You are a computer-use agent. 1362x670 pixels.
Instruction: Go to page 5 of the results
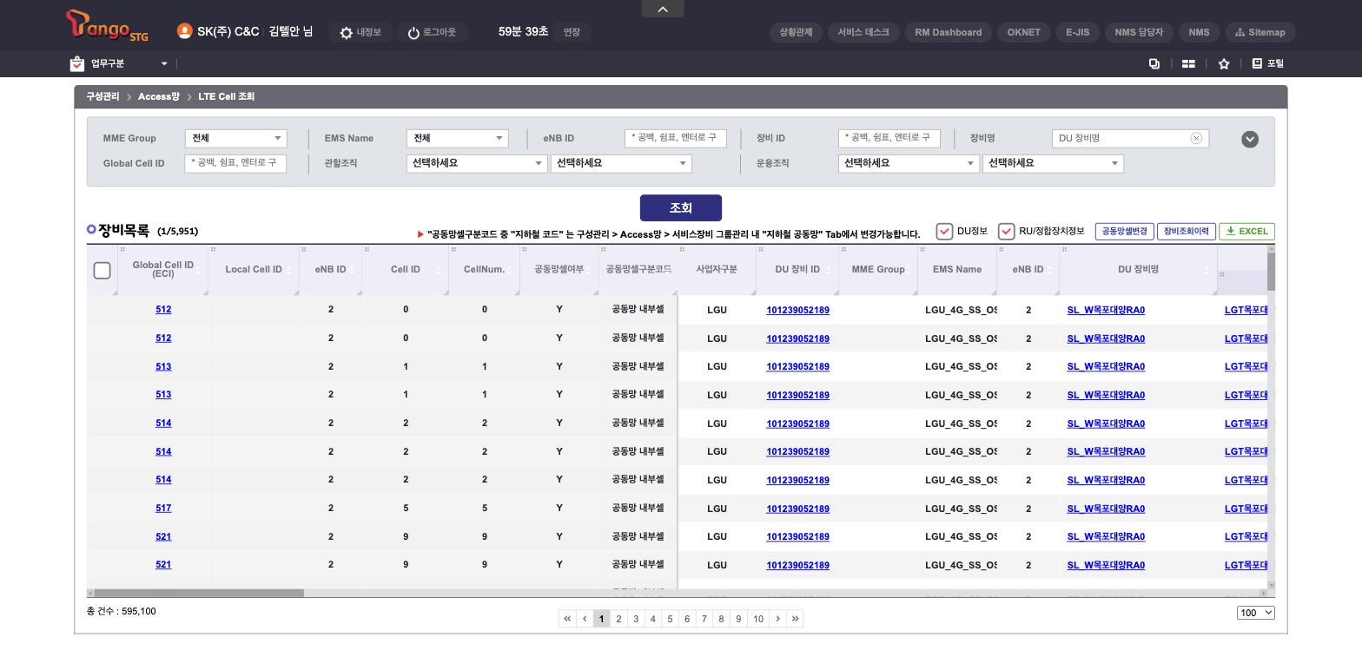tap(670, 619)
